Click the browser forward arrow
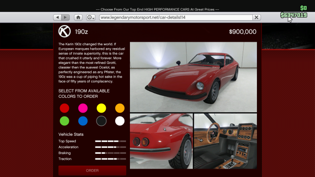 65,18
